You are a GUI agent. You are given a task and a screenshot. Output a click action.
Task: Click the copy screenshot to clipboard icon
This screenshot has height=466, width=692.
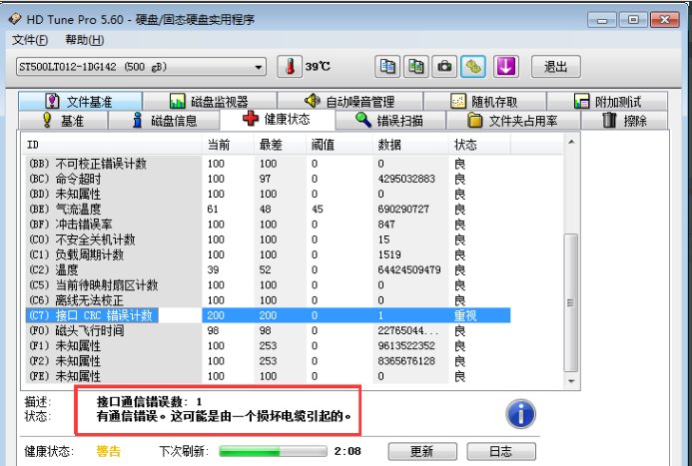415,67
